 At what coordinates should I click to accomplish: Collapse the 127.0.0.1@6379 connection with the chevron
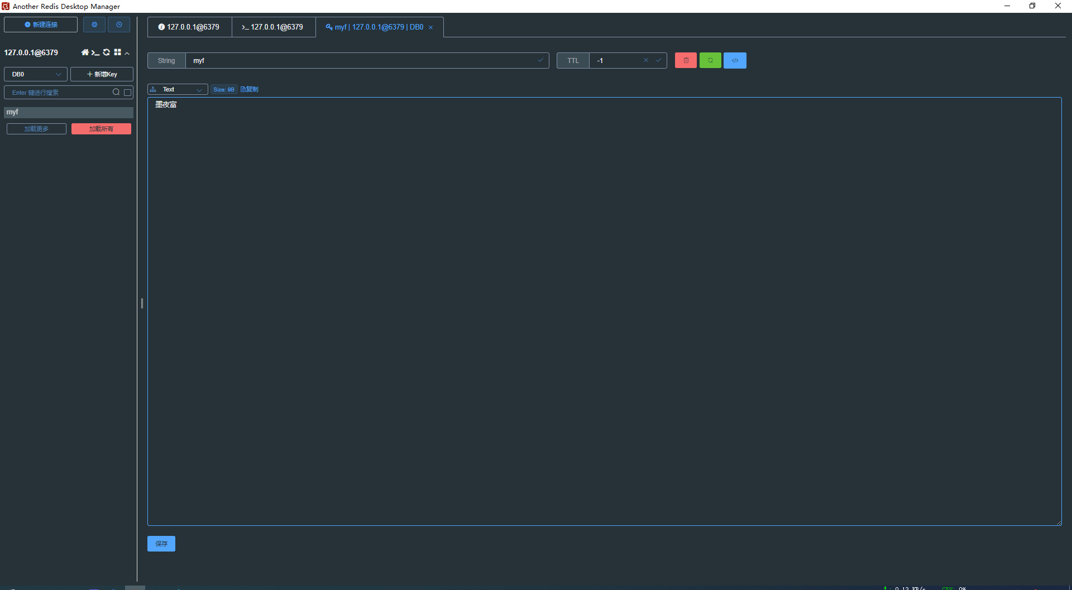click(x=127, y=53)
